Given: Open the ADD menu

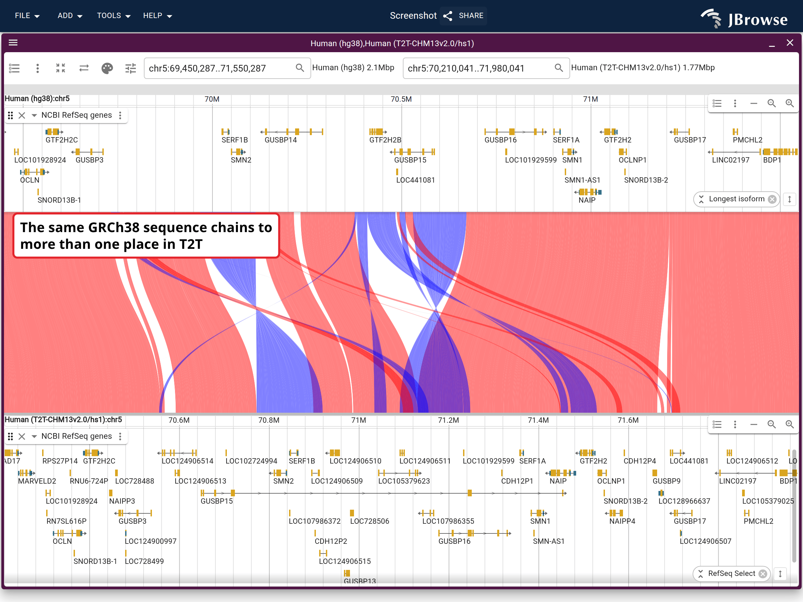Looking at the screenshot, I should tap(70, 16).
